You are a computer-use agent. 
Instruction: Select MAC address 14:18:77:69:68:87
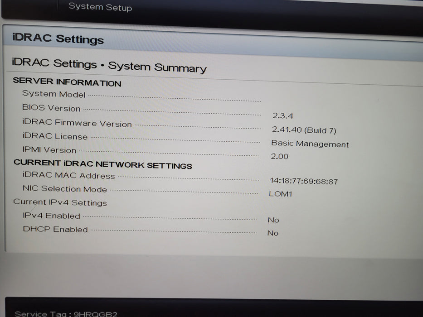[x=304, y=181]
